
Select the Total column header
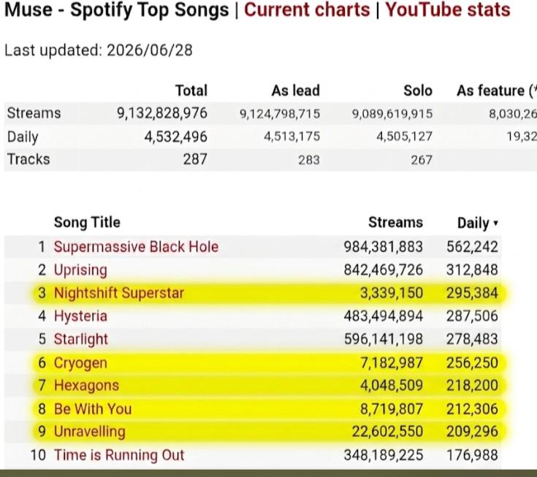pos(191,91)
